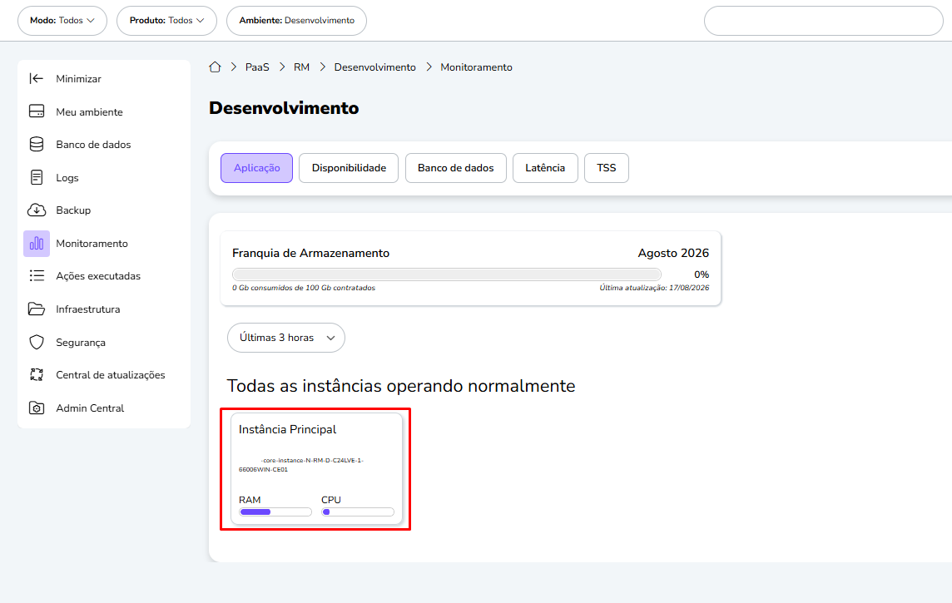The image size is (952, 603).
Task: Open Ações executadas in the sidebar
Action: 98,276
